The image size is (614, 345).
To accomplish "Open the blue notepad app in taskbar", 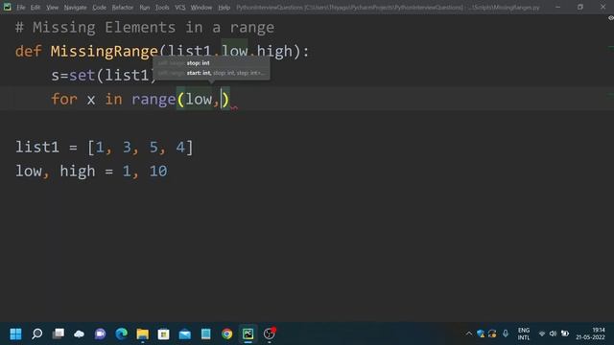I will point(206,333).
